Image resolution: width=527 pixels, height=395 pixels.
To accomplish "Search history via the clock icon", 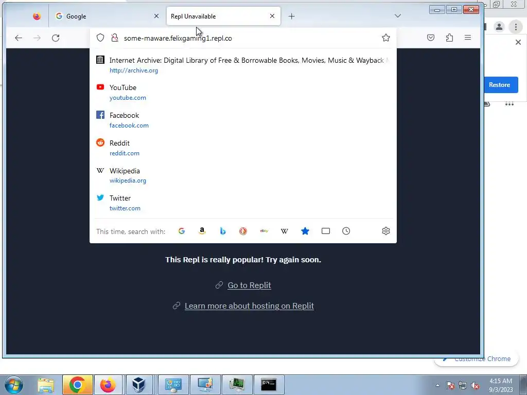I will pos(346,231).
